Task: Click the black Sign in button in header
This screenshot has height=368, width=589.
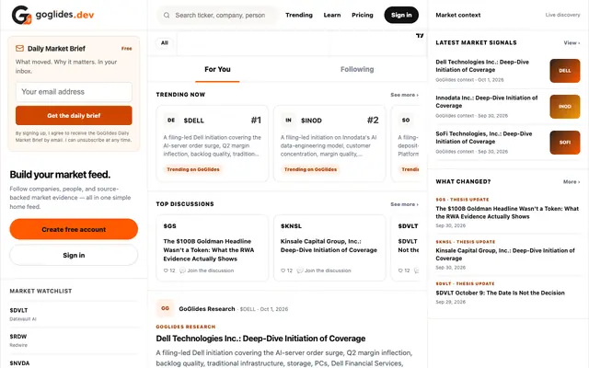Action: click(x=401, y=15)
